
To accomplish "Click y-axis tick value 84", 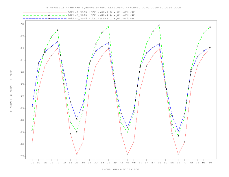I will pyautogui.click(x=22, y=48).
